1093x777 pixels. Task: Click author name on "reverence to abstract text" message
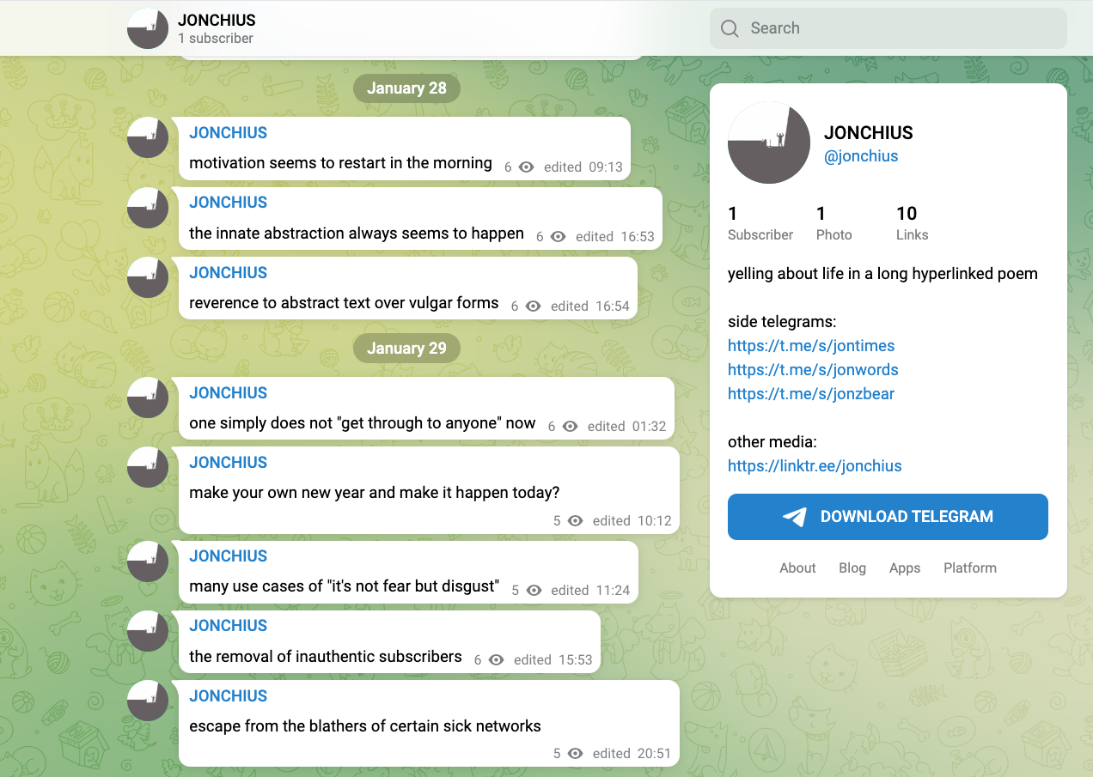[228, 273]
